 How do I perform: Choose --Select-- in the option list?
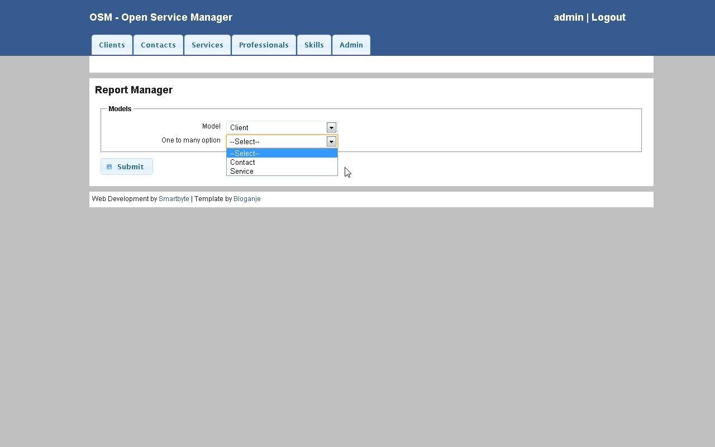245,153
